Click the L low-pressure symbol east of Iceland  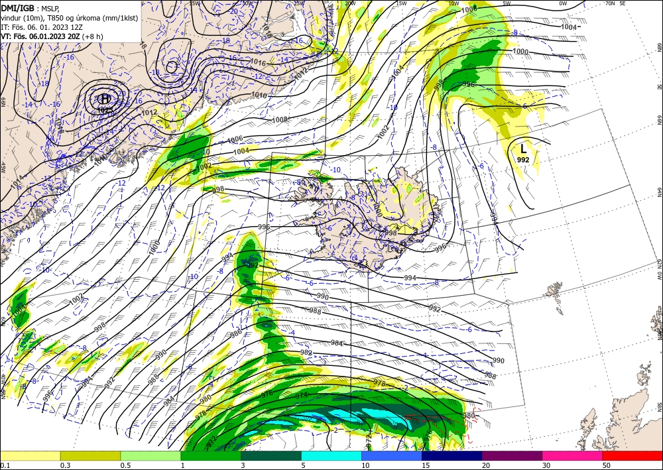[523, 148]
